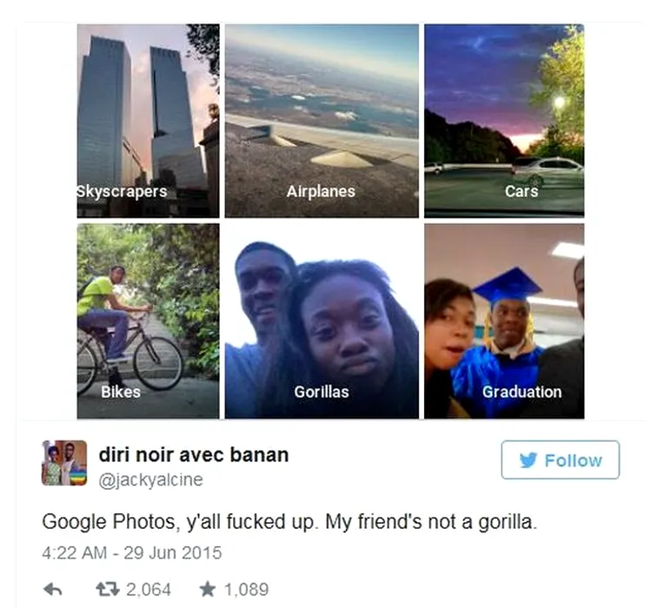Click the Follow button text
This screenshot has width=645, height=608.
click(x=574, y=461)
